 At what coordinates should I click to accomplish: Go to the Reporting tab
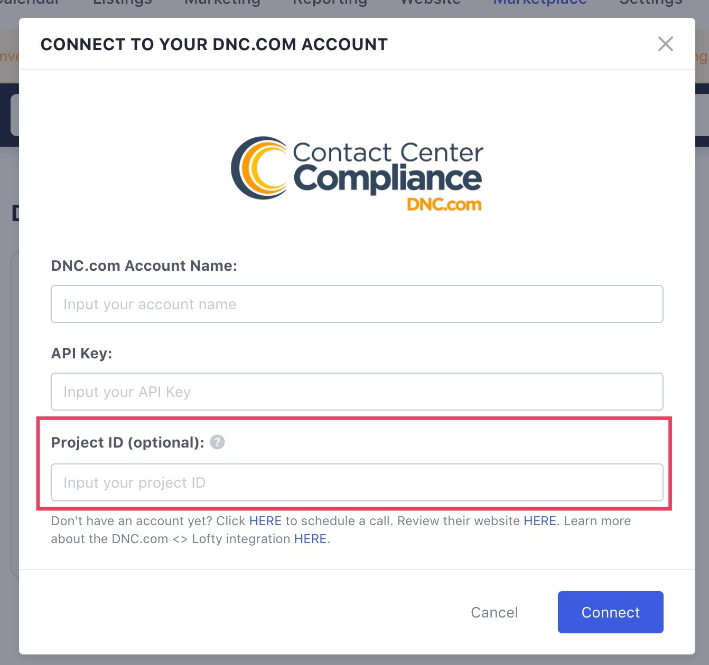[330, 3]
